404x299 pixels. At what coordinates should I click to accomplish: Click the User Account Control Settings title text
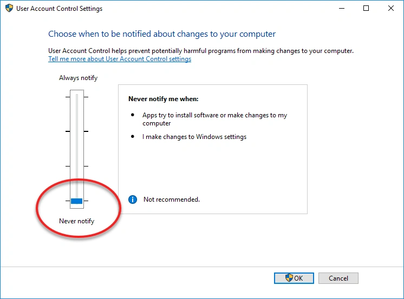point(59,9)
